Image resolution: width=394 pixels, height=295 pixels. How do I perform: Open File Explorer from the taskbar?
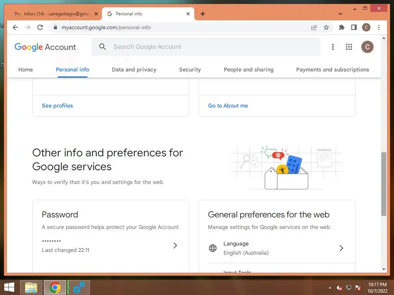pos(31,287)
